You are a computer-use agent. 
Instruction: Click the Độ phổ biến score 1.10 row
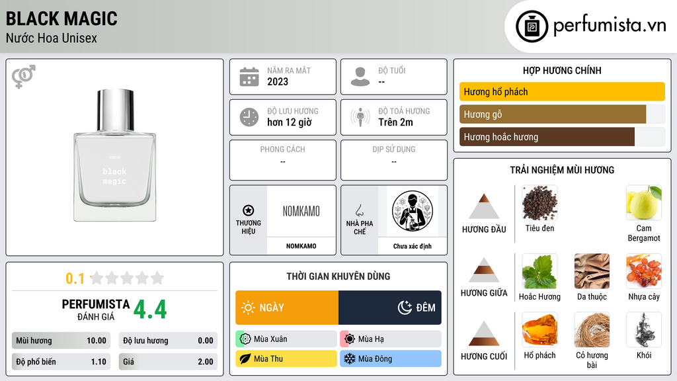click(x=61, y=362)
